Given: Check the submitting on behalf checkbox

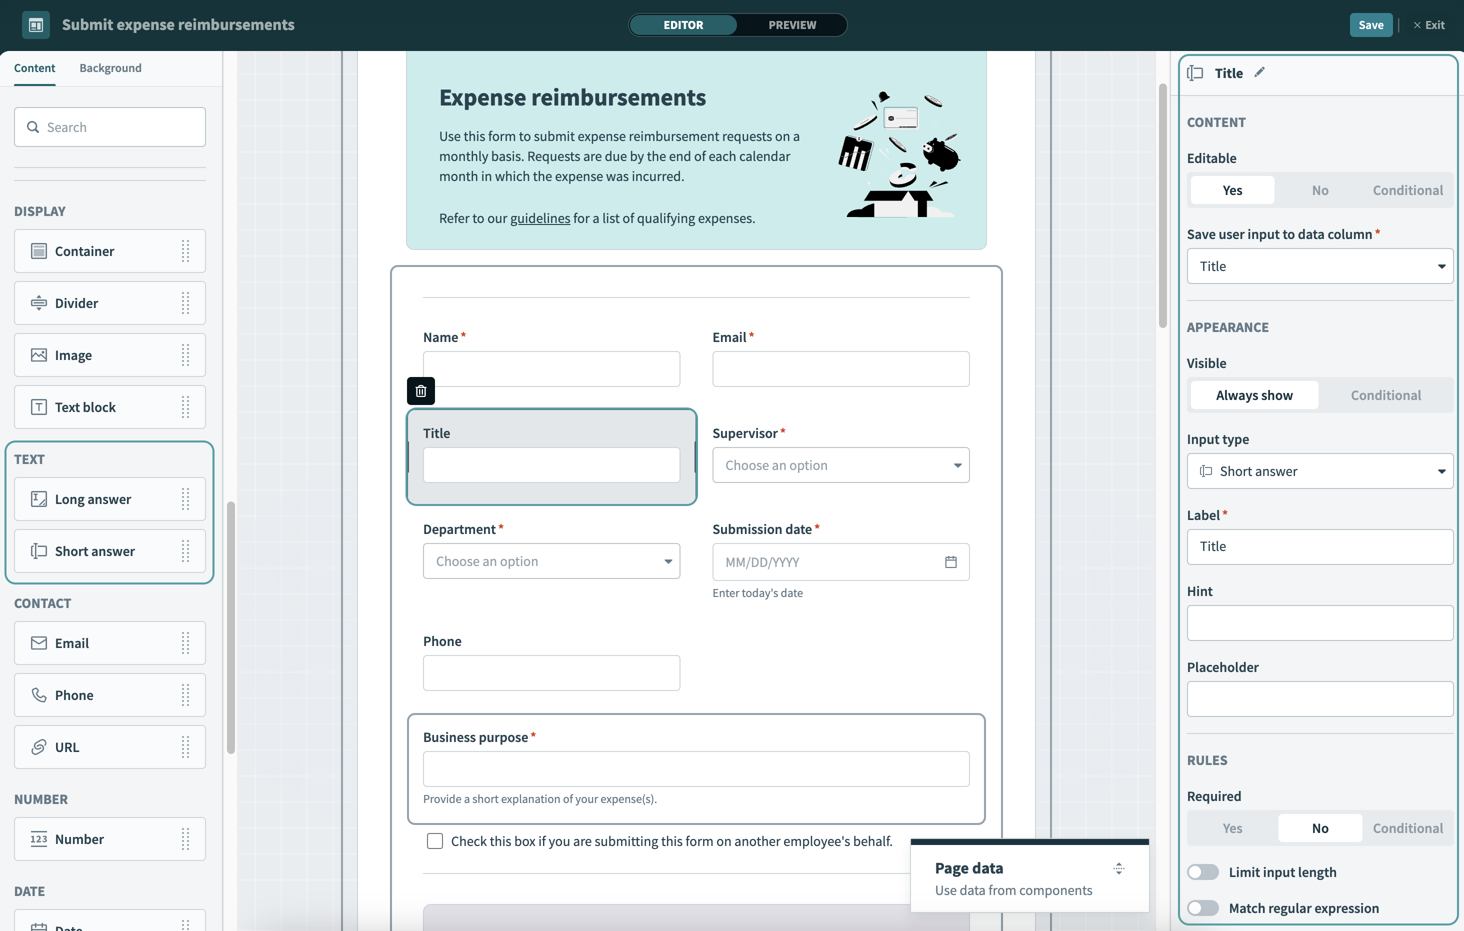Looking at the screenshot, I should 434,841.
